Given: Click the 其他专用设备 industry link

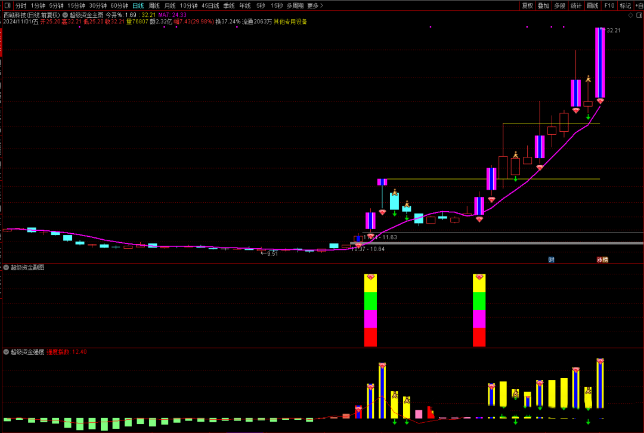Looking at the screenshot, I should click(290, 21).
